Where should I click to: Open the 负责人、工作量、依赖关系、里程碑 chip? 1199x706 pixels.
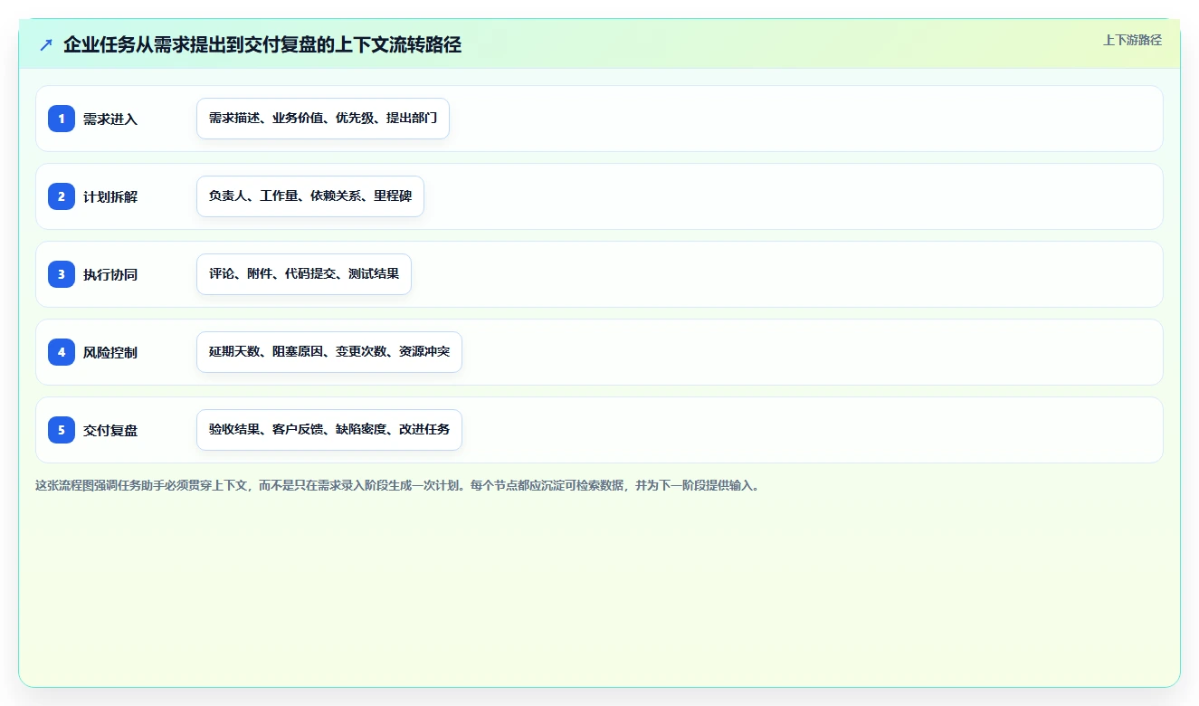(310, 196)
